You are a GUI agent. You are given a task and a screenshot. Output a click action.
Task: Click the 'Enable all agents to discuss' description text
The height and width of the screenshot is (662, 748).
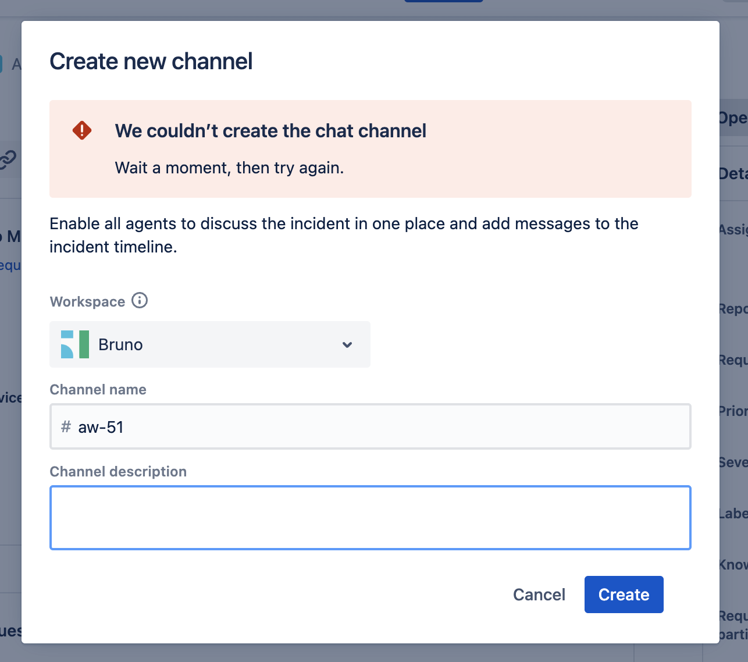click(344, 235)
